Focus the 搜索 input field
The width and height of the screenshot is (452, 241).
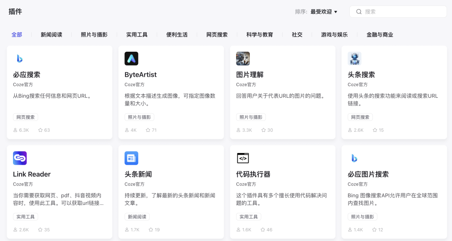click(398, 12)
